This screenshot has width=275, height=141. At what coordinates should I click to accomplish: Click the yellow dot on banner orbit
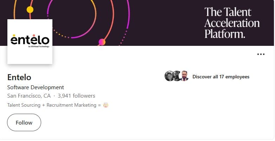pos(30,9)
